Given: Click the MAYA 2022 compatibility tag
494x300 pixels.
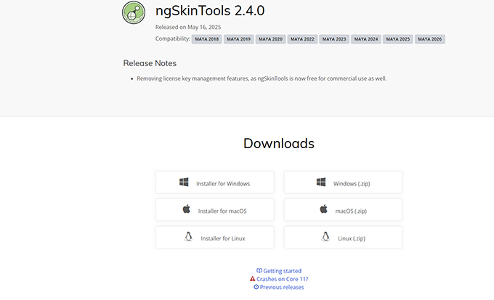Looking at the screenshot, I should click(302, 39).
